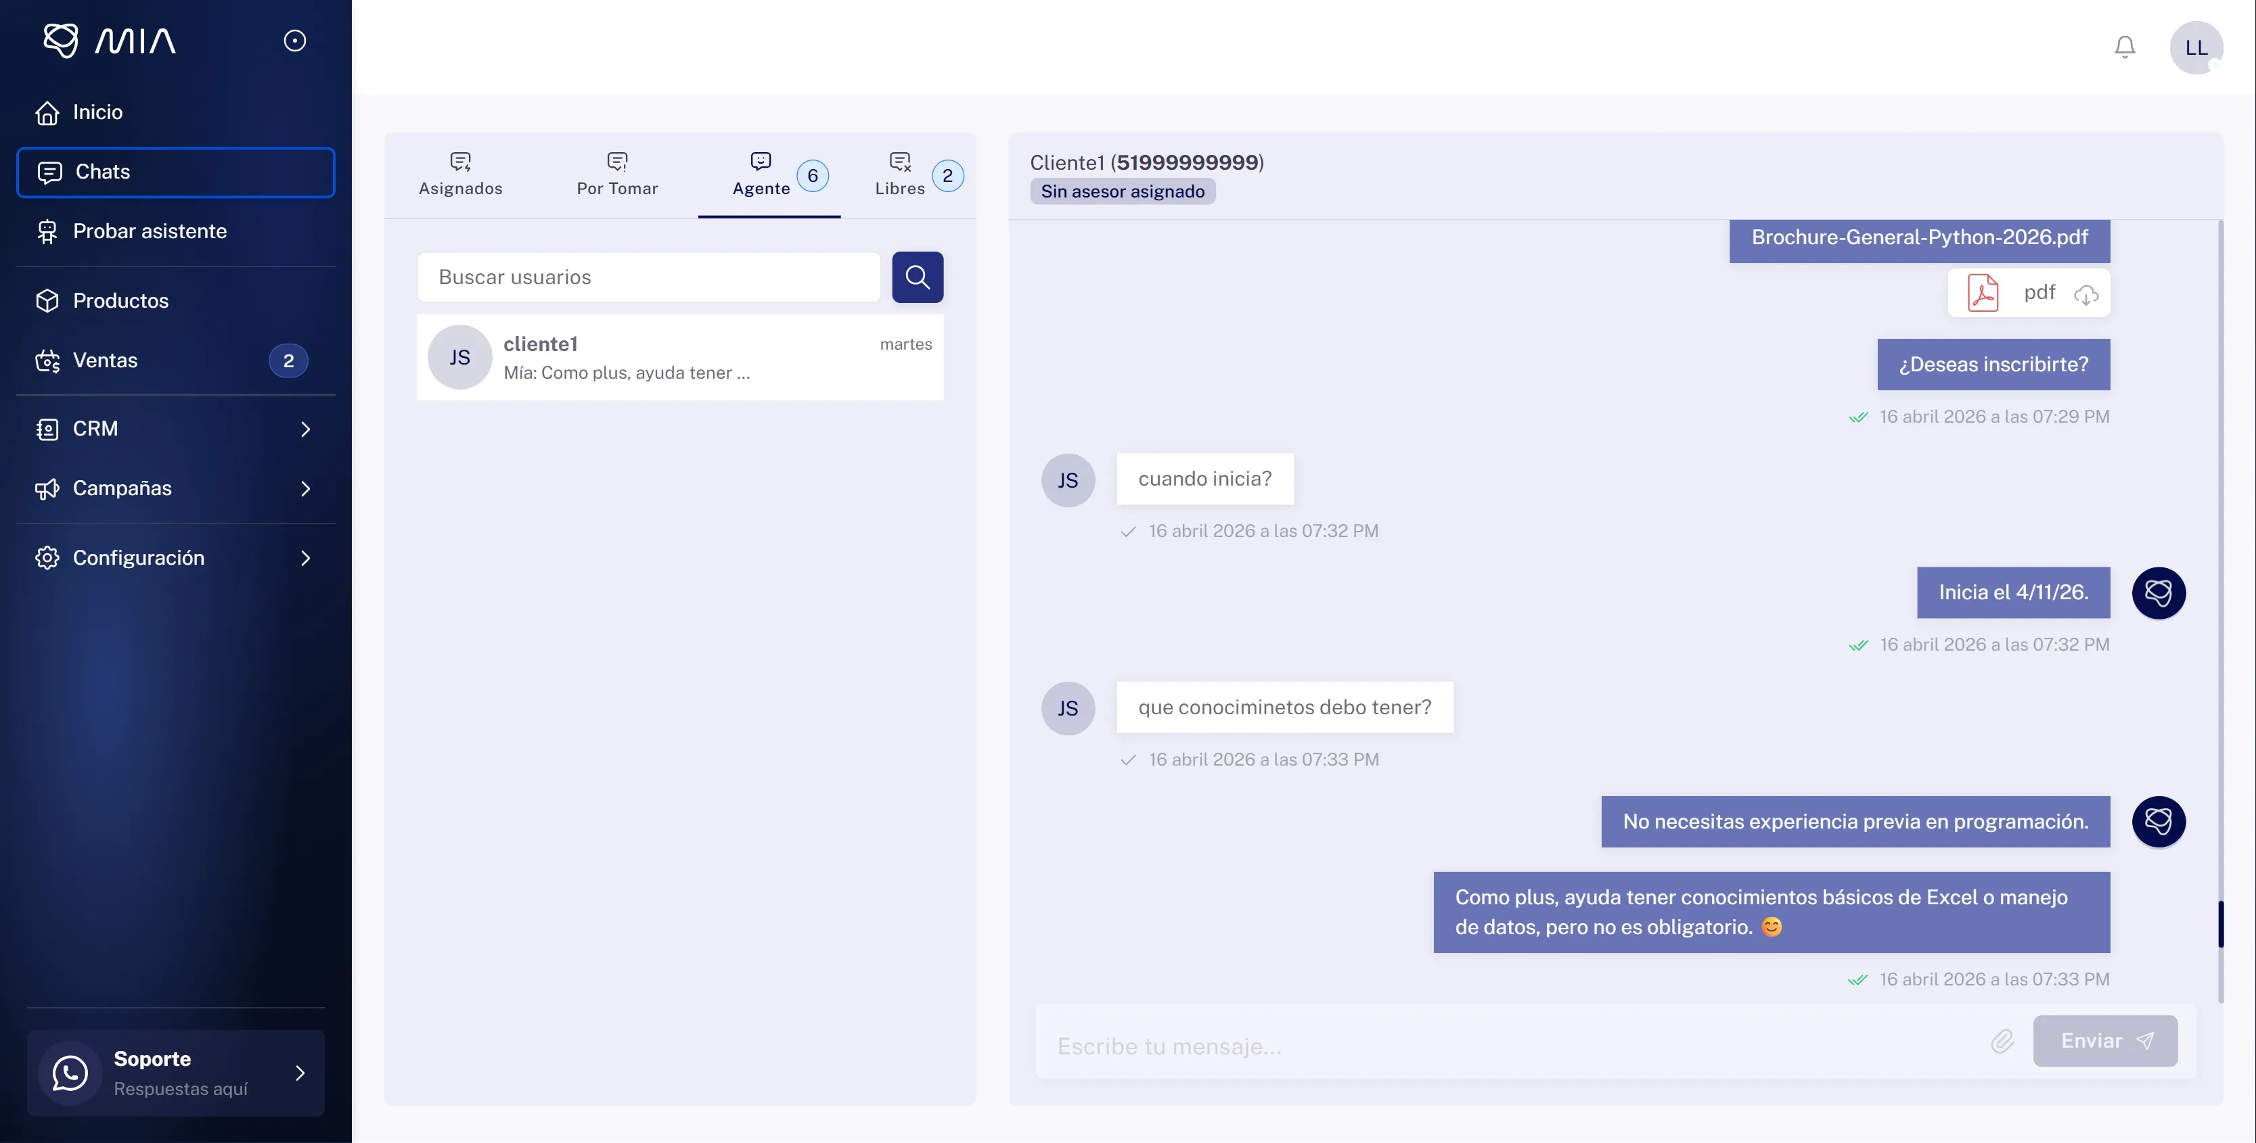2256x1143 pixels.
Task: Click the CRM contact book icon
Action: 47,429
